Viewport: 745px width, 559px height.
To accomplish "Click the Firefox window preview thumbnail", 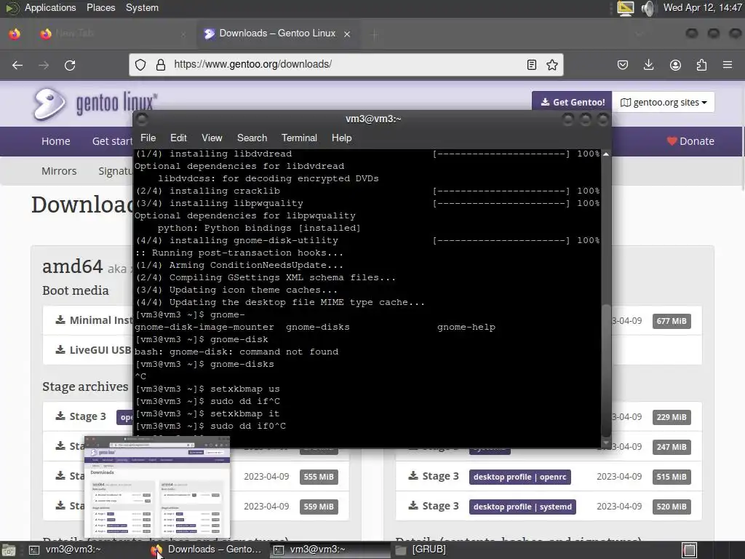I will pyautogui.click(x=157, y=486).
